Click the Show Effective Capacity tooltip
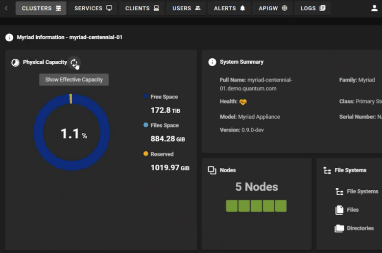 tap(74, 80)
